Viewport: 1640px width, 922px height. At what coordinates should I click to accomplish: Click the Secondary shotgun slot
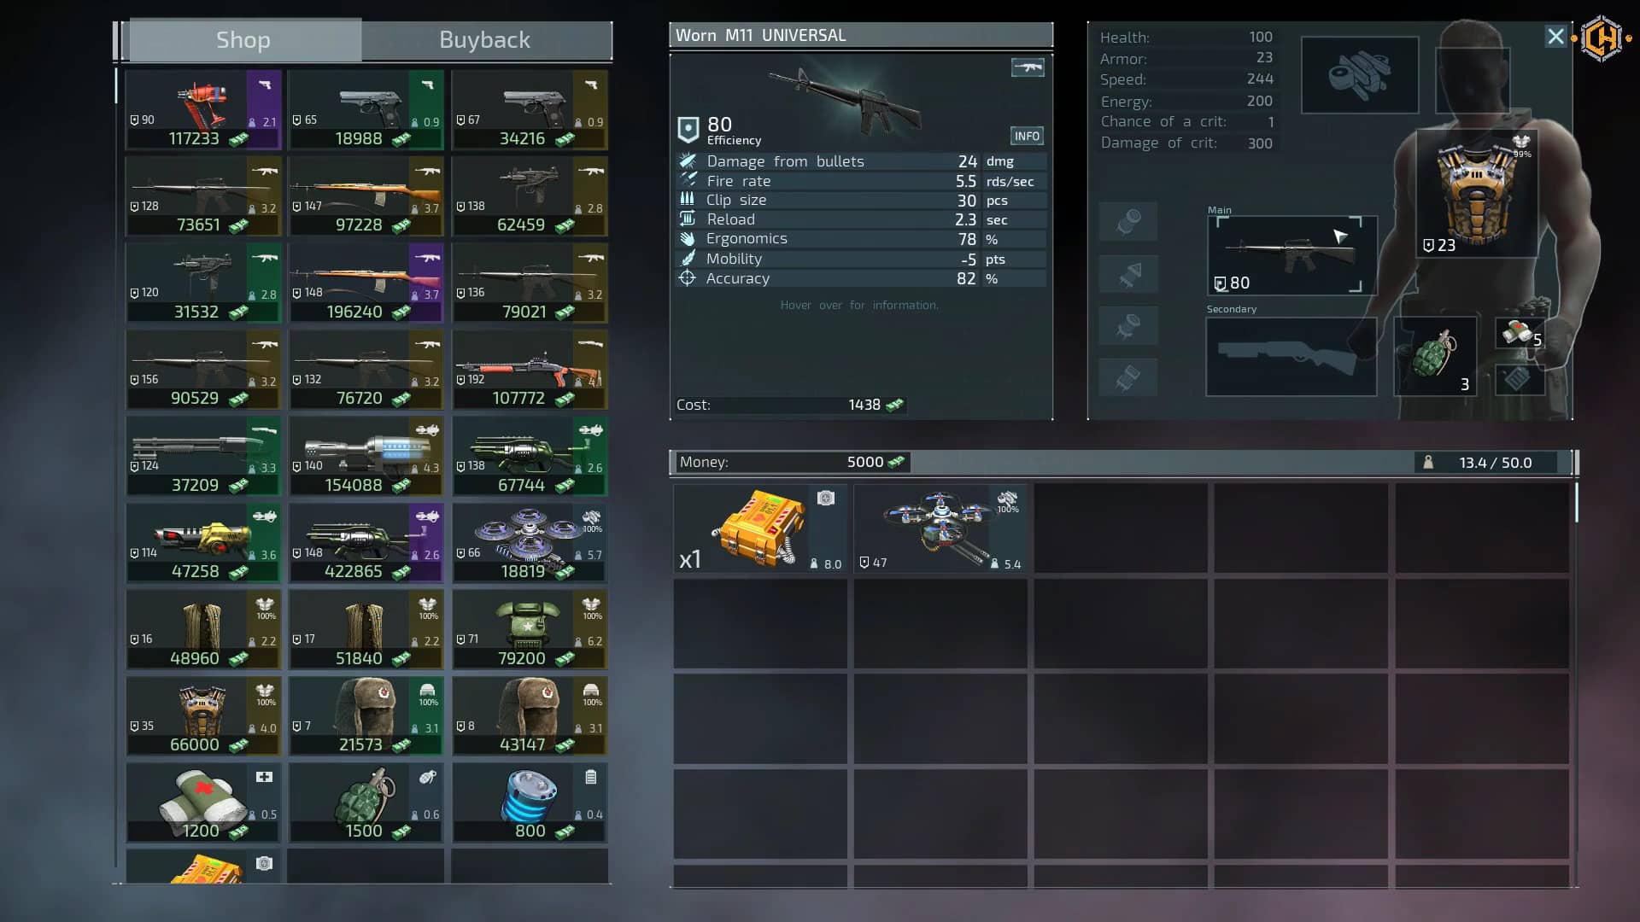1291,357
